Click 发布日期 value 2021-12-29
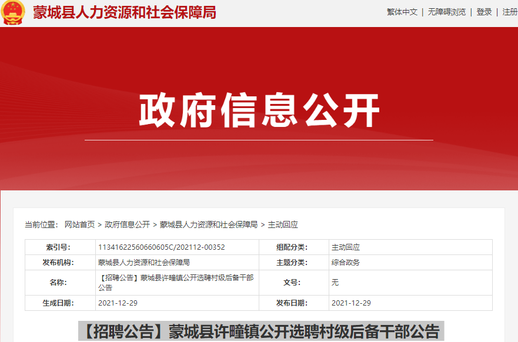 click(x=351, y=303)
